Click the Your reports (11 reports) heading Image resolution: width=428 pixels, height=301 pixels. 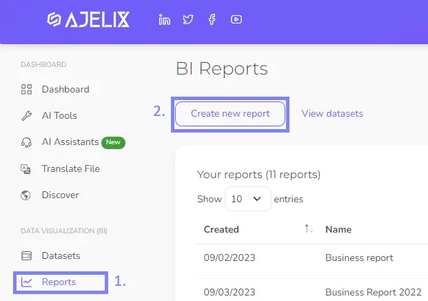pos(258,175)
